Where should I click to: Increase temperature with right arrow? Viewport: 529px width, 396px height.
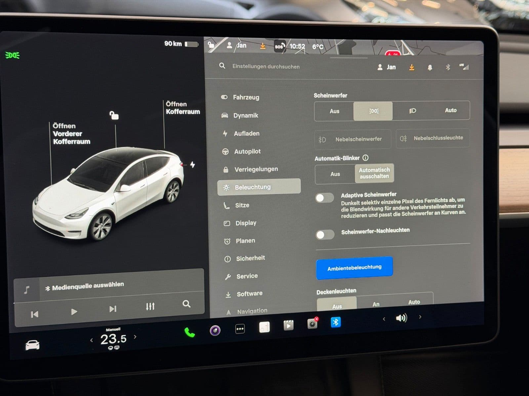pyautogui.click(x=135, y=337)
